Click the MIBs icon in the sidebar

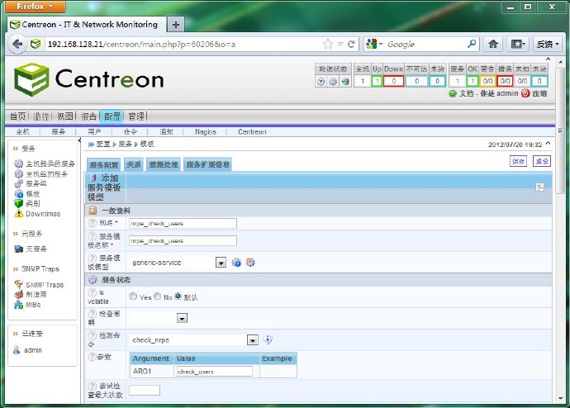18,305
